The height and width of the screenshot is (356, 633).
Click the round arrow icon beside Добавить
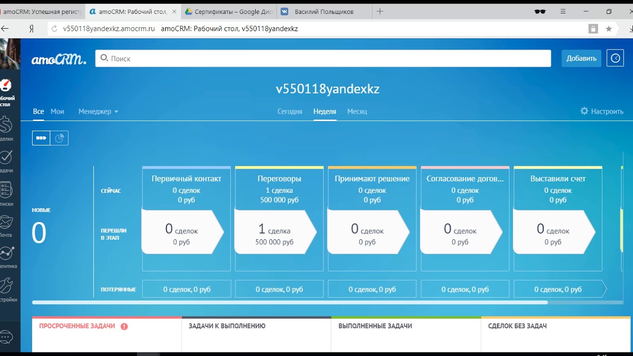pos(615,58)
